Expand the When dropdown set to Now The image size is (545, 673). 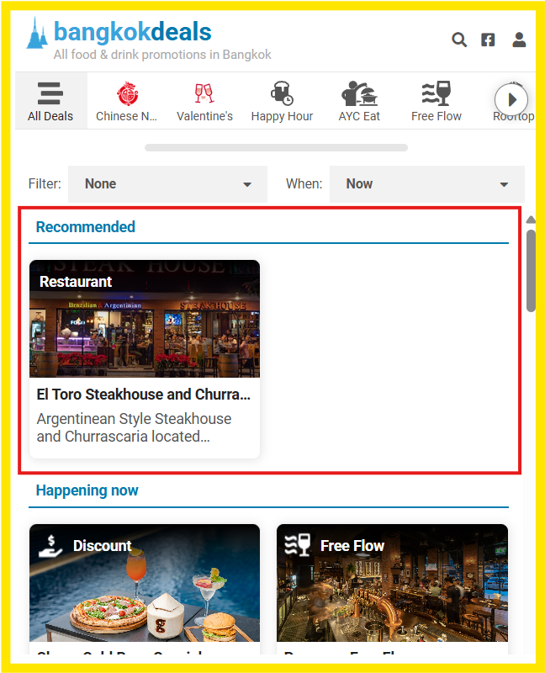426,184
